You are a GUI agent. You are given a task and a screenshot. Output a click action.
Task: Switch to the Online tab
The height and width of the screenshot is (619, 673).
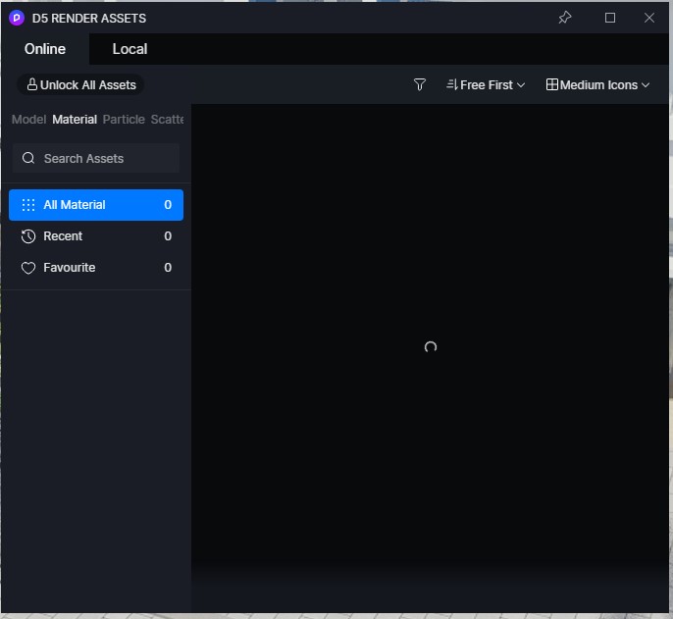pyautogui.click(x=45, y=49)
